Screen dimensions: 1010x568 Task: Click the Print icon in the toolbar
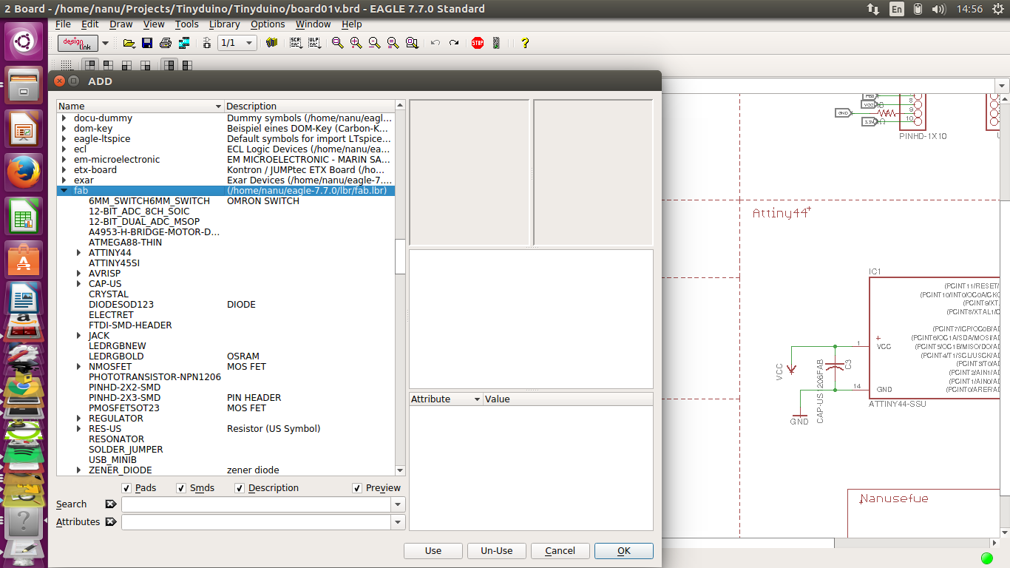165,43
